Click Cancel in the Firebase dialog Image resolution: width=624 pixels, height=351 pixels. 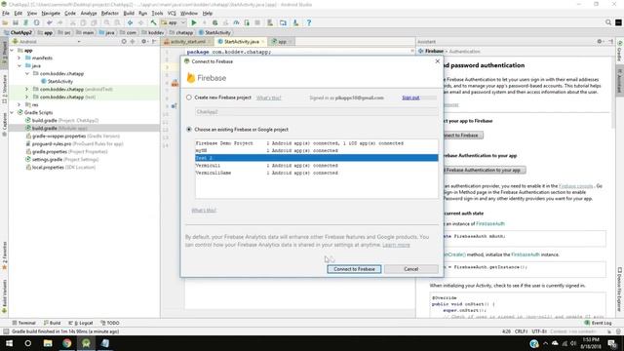tap(411, 269)
